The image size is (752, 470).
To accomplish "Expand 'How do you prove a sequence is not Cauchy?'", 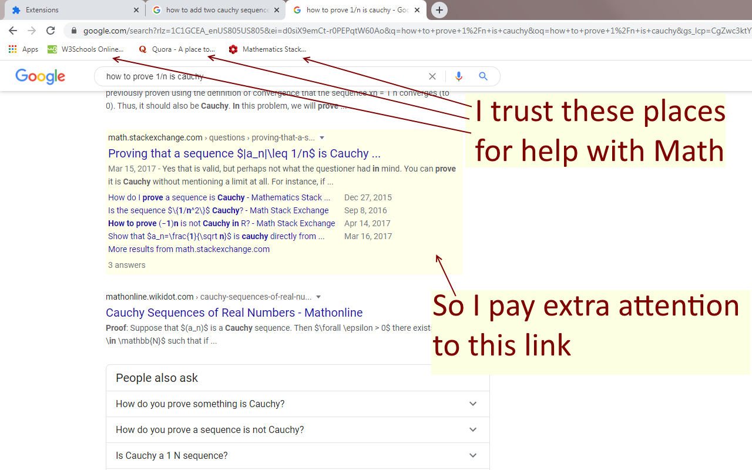I will coord(297,430).
